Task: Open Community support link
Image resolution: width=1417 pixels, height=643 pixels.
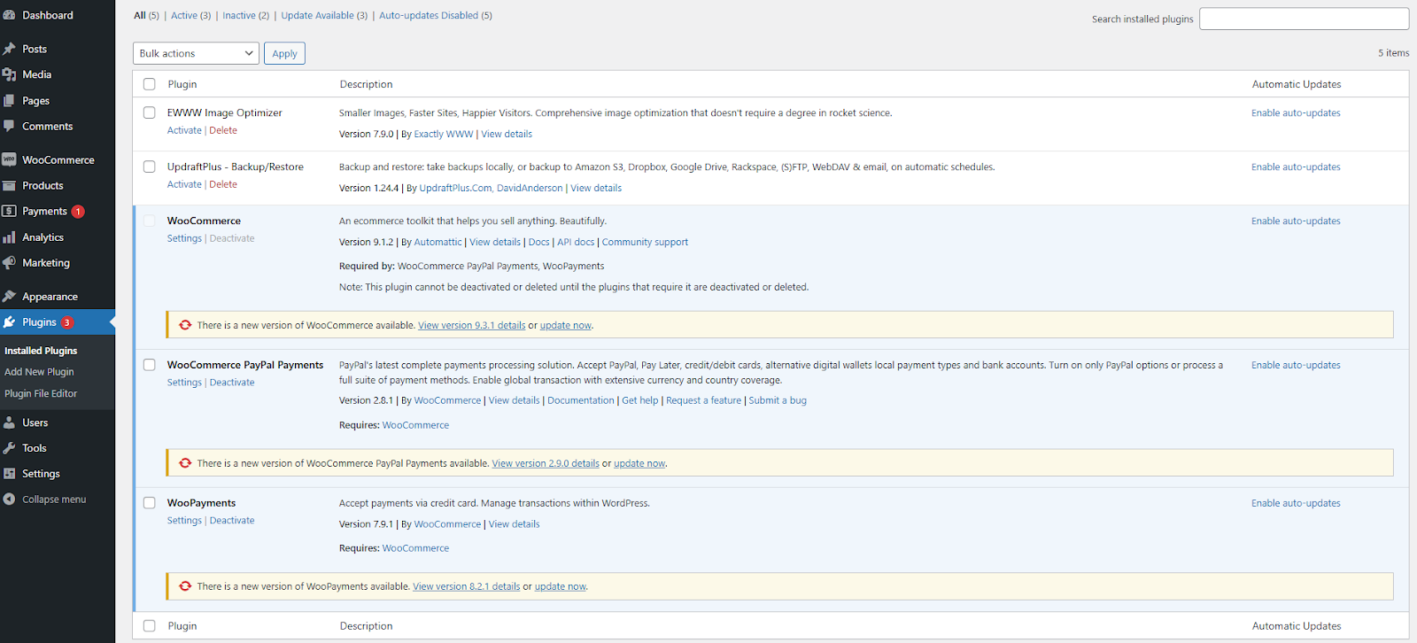Action: [x=645, y=242]
